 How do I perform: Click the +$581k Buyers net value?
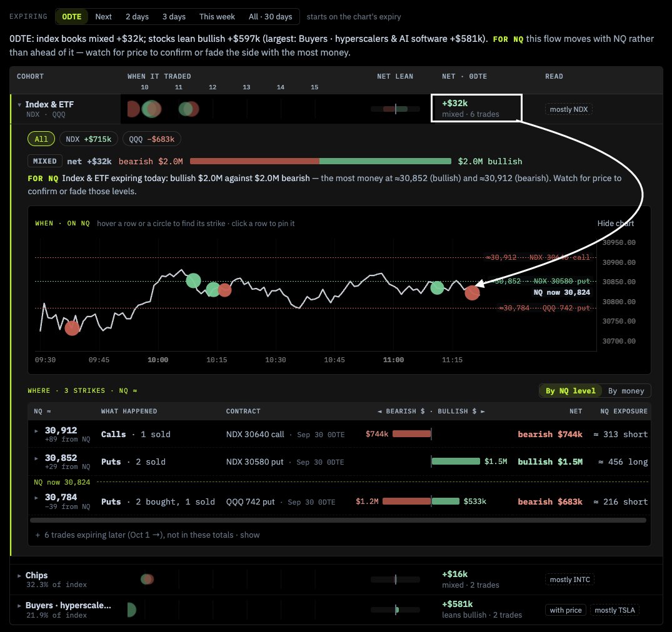(x=458, y=604)
